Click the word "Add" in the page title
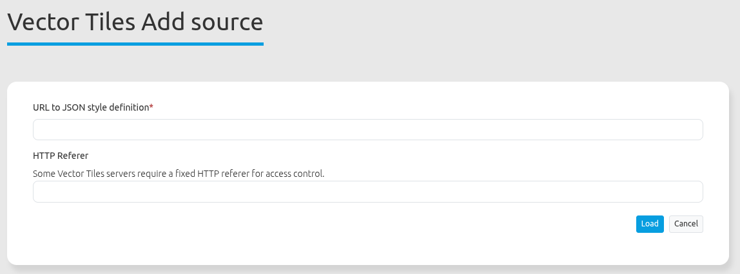 (x=161, y=22)
